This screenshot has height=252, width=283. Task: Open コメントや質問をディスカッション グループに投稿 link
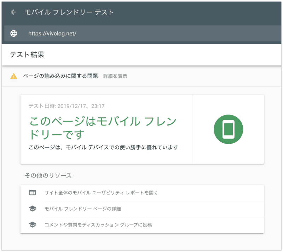pyautogui.click(x=98, y=224)
